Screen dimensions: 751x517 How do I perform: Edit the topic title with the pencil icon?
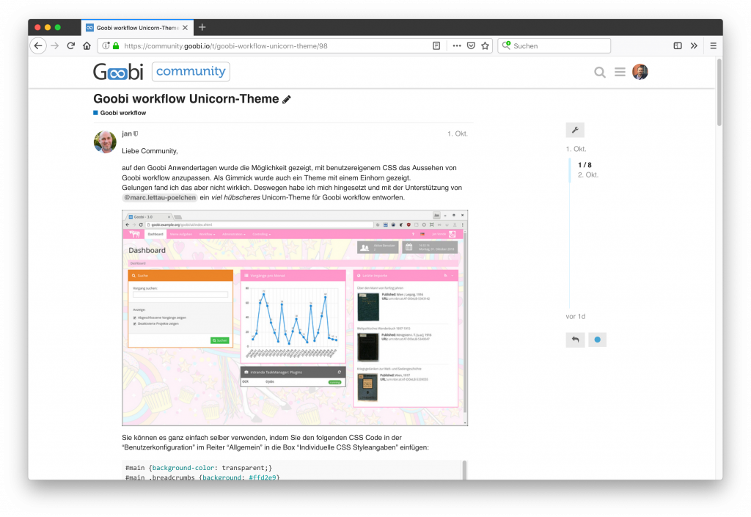pos(287,100)
